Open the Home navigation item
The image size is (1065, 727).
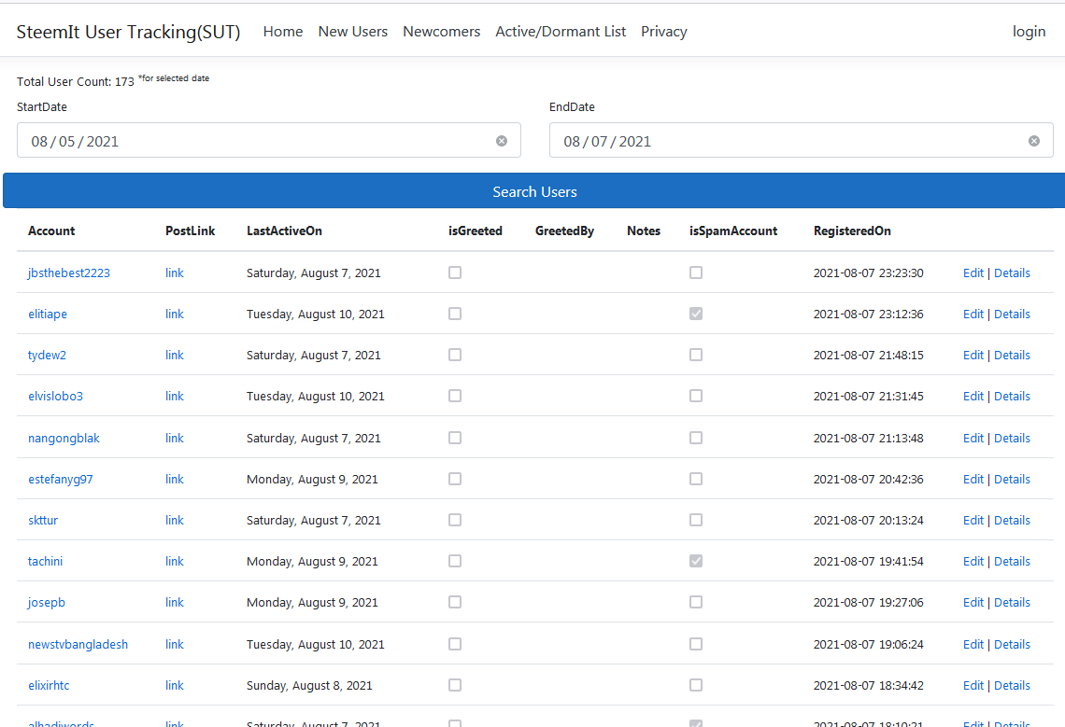click(282, 31)
